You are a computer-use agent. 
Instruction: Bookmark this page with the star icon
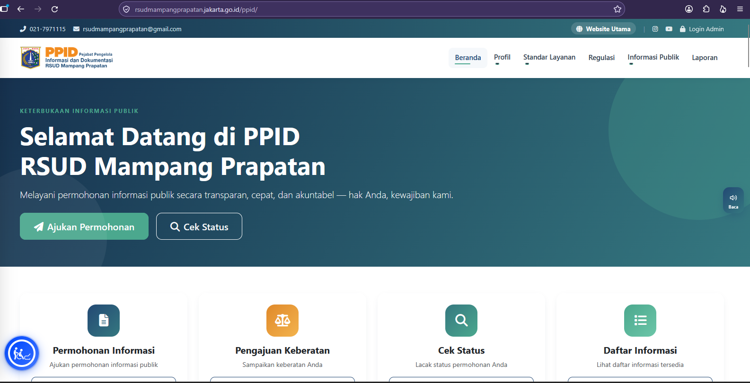pos(618,9)
